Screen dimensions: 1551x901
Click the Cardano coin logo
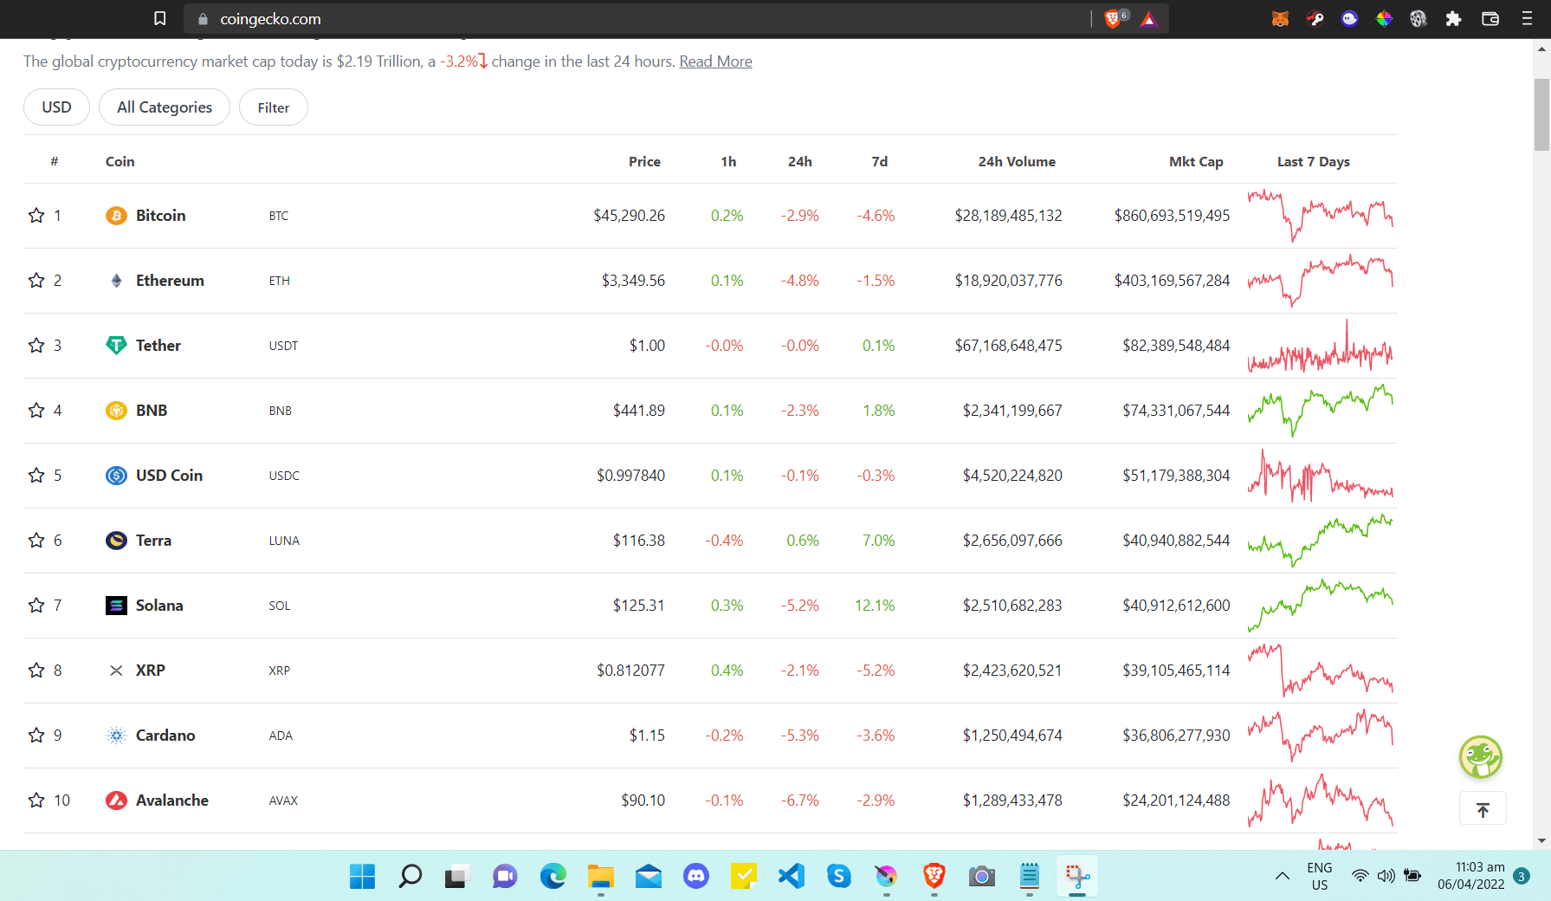point(116,736)
